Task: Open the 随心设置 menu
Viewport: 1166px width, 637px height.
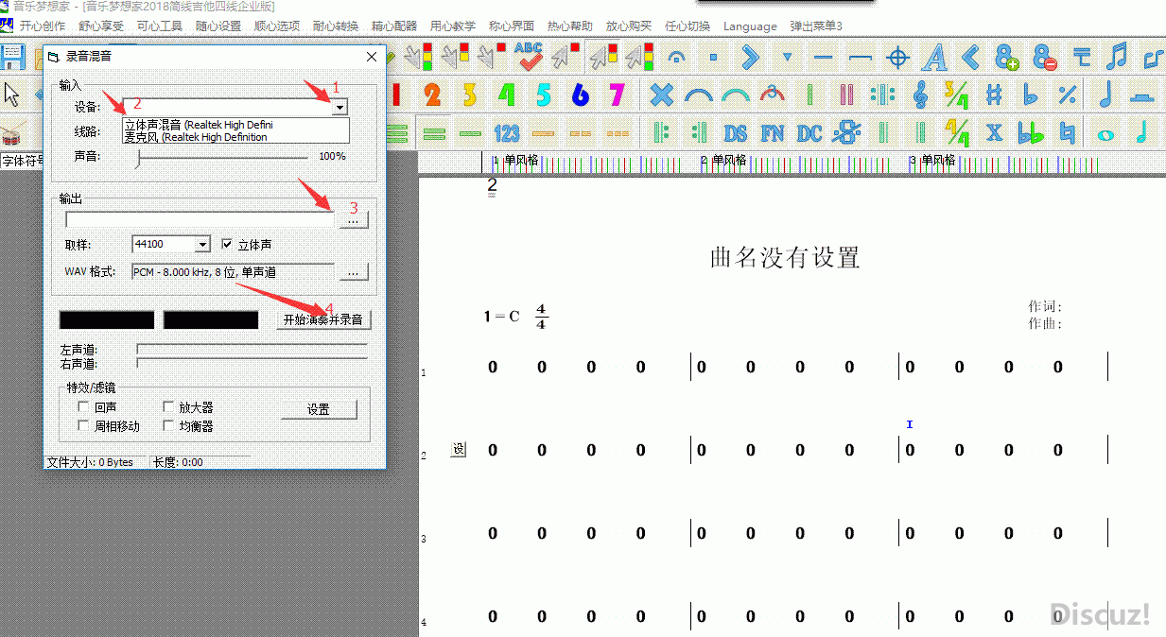Action: tap(218, 26)
